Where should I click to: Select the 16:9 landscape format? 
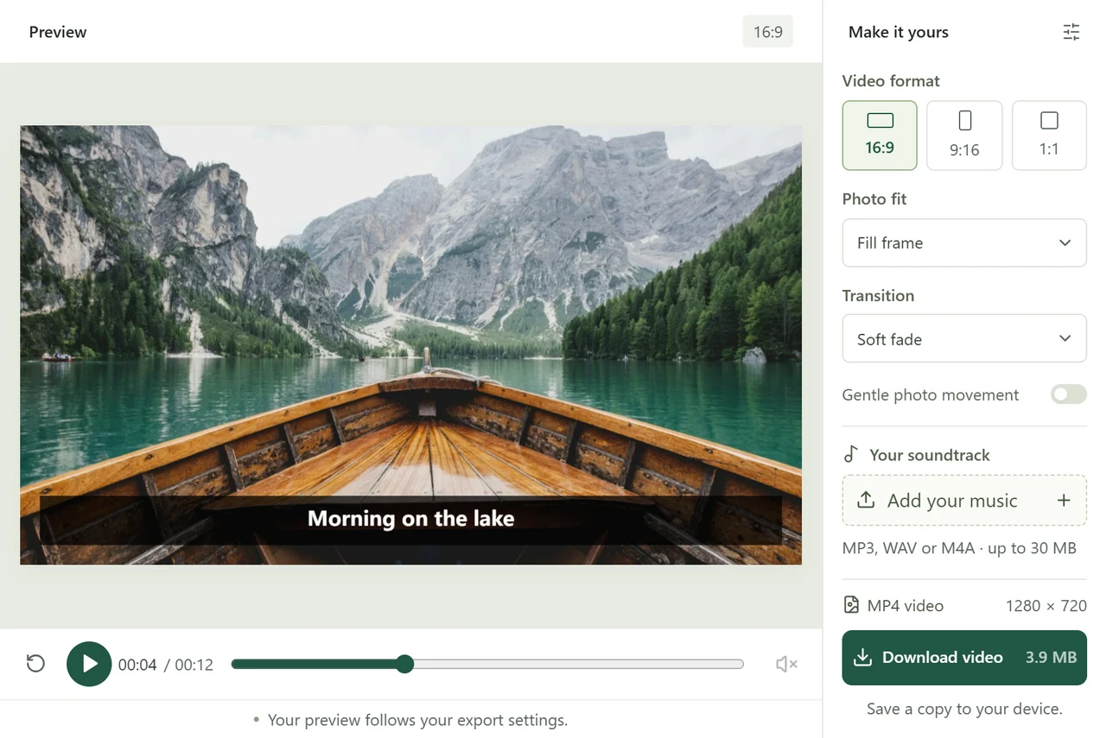click(x=880, y=136)
